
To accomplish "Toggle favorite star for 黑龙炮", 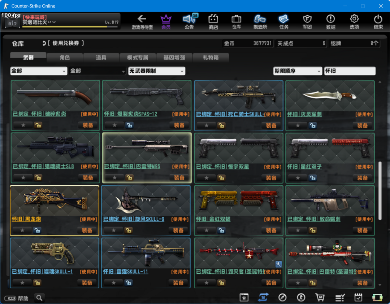I will click(x=22, y=230).
